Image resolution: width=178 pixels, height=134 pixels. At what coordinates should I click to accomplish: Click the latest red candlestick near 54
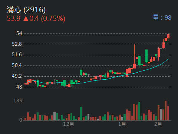point(168,36)
